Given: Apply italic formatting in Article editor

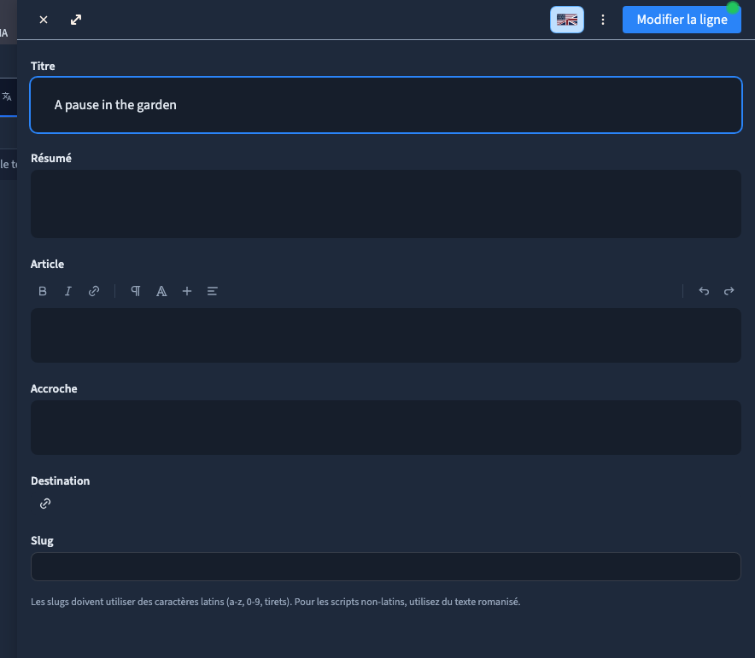Looking at the screenshot, I should click(67, 291).
